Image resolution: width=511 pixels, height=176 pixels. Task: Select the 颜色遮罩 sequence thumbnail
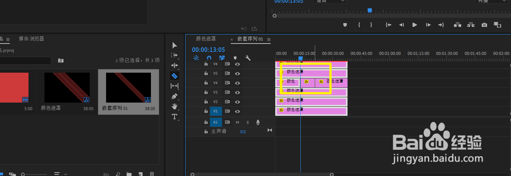click(67, 88)
